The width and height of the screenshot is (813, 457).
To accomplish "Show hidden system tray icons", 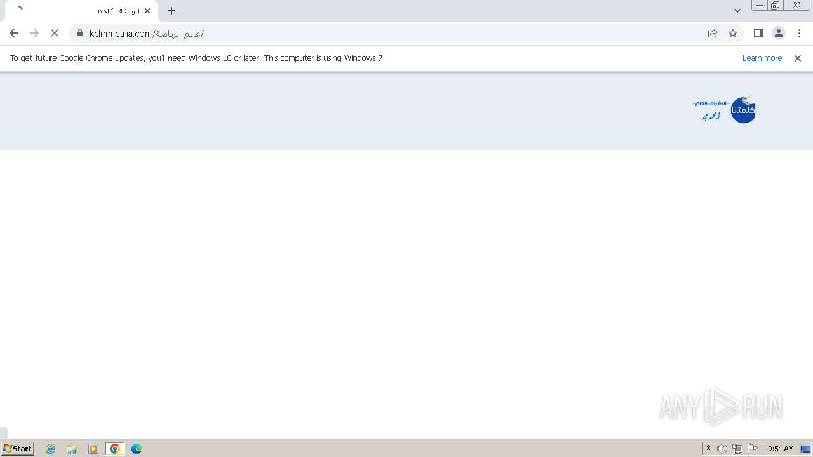I will [x=709, y=449].
